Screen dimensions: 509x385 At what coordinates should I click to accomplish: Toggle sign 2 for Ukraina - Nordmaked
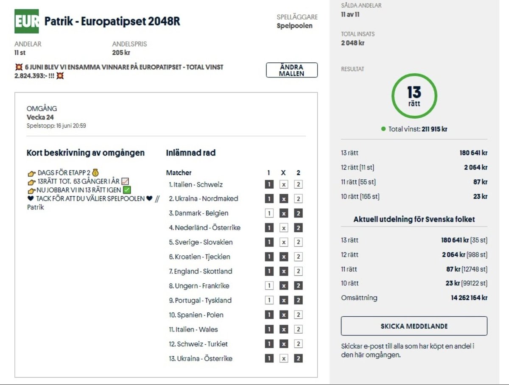click(x=298, y=199)
